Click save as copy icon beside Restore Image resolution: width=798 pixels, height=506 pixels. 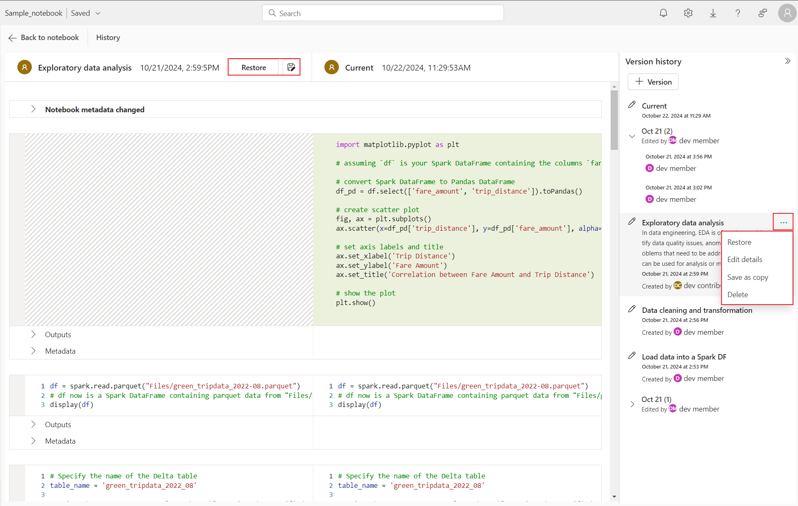(291, 67)
